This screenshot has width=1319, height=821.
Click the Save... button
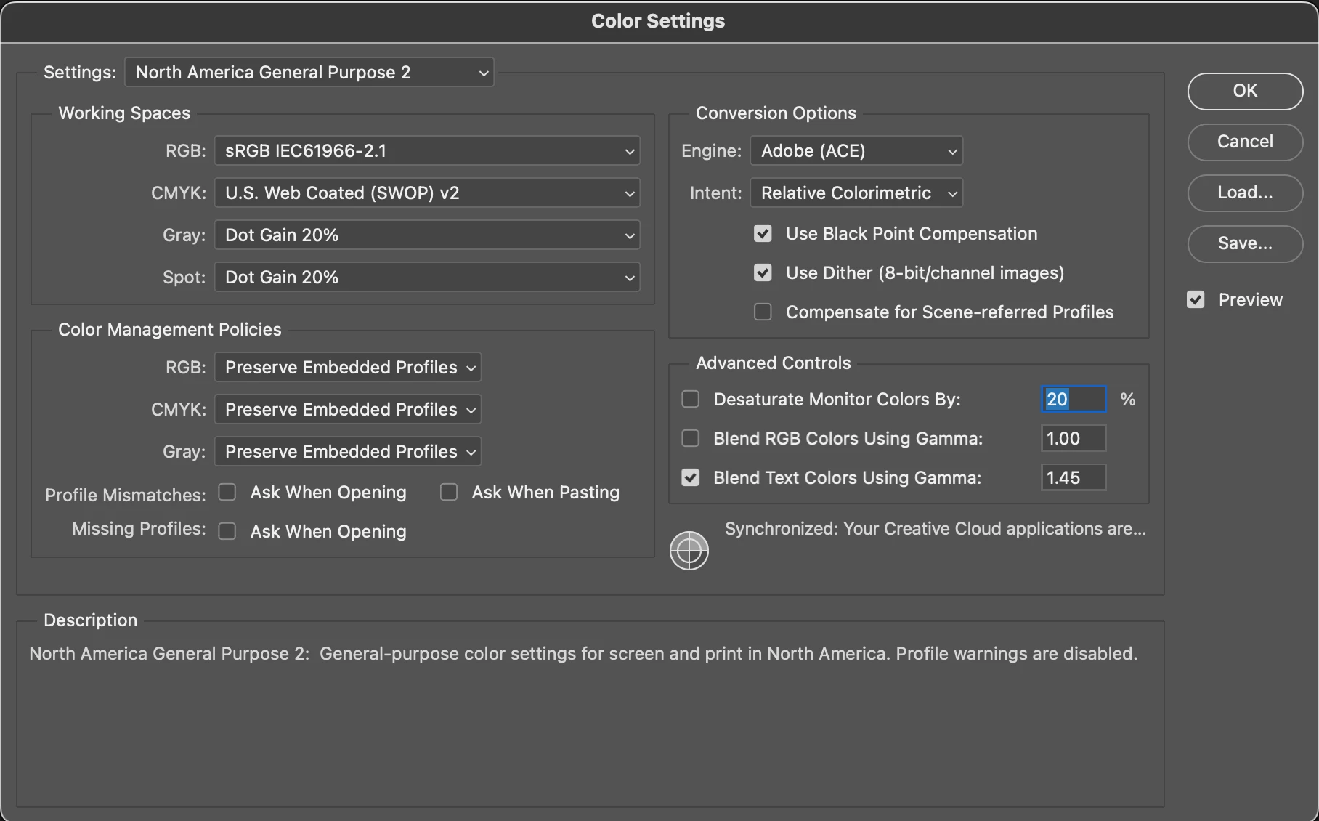point(1245,243)
